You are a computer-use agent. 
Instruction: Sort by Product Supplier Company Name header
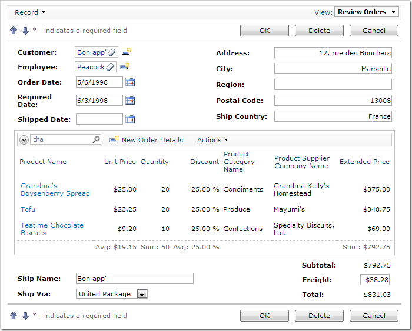(x=302, y=162)
